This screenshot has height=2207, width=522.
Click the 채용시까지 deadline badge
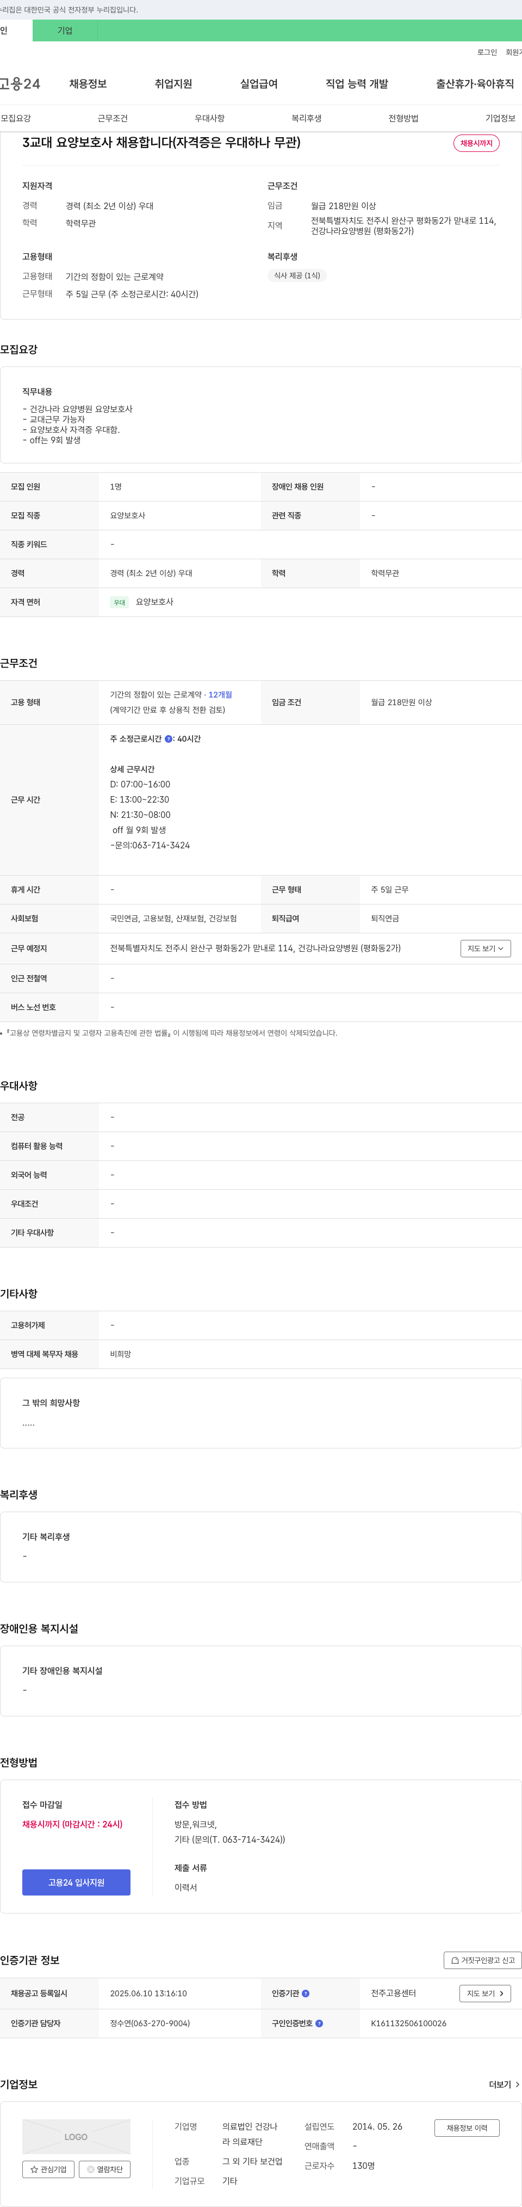coord(477,143)
